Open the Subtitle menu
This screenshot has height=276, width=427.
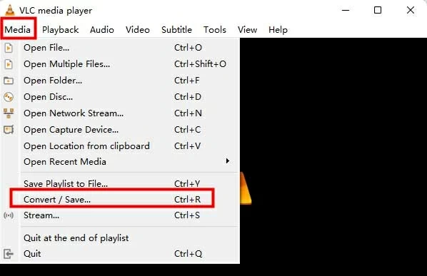click(176, 30)
